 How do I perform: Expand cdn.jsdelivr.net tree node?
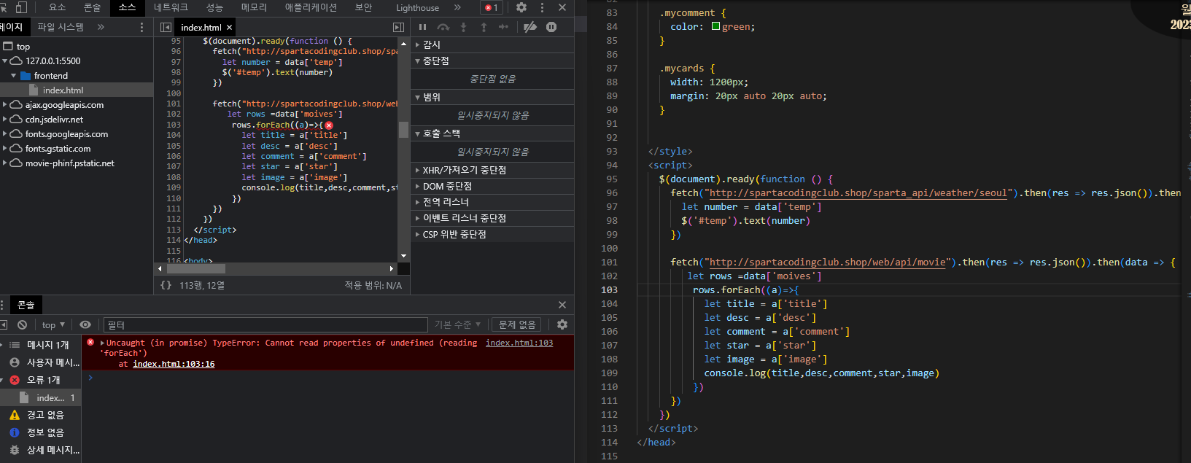tap(5, 120)
